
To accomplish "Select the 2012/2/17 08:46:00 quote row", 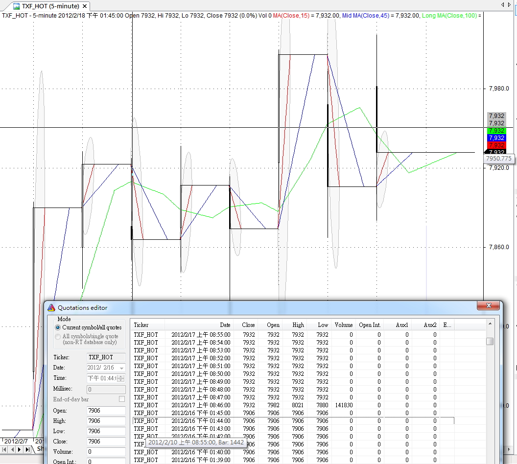I will click(x=293, y=405).
